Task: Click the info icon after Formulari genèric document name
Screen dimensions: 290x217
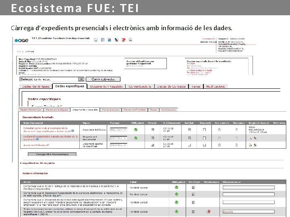Action: point(72,131)
